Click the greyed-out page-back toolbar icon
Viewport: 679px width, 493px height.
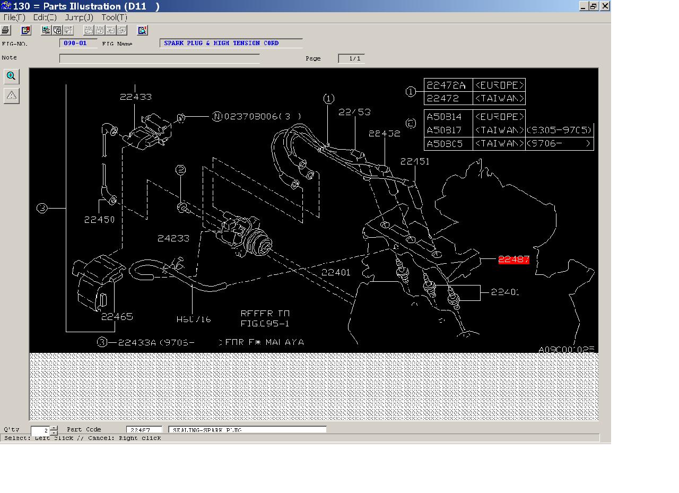pos(111,30)
